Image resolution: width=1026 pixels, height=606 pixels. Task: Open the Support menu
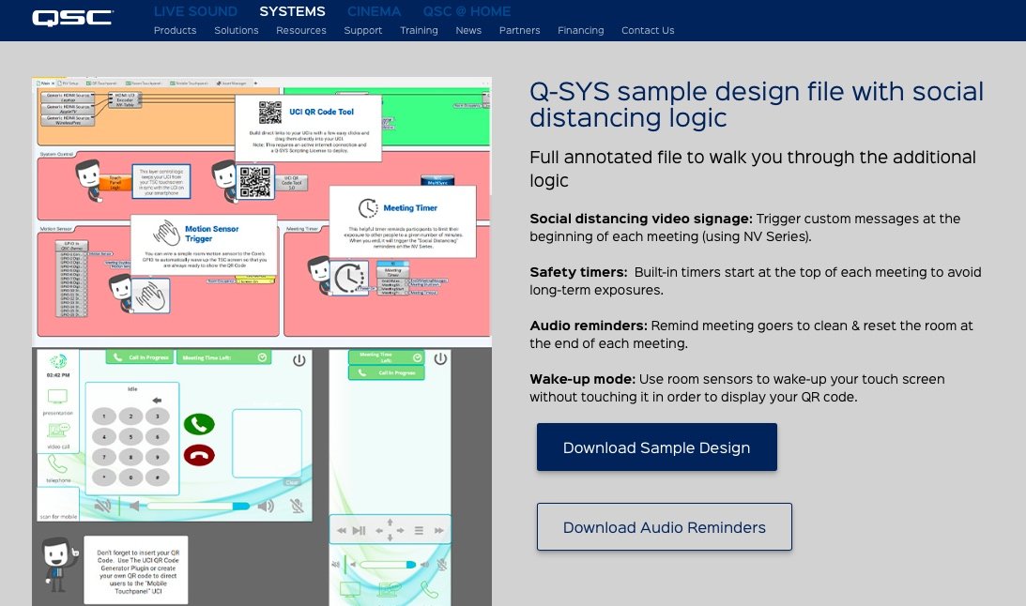(363, 30)
